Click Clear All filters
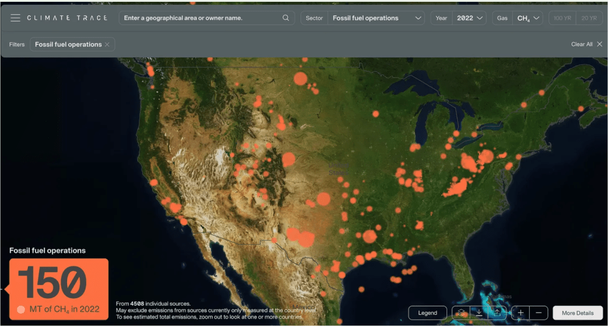 point(586,44)
